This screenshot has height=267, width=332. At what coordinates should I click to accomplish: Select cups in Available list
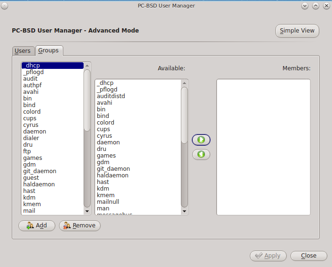[x=138, y=129]
